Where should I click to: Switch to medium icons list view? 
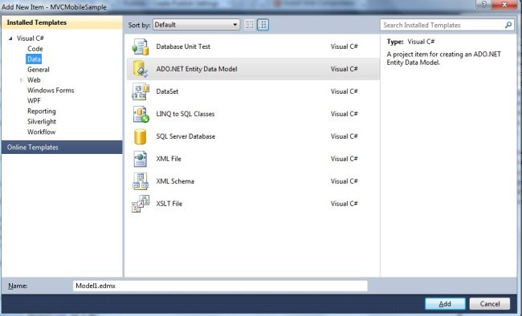pos(263,25)
